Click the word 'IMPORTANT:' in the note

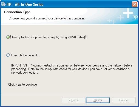pyautogui.click(x=20, y=65)
